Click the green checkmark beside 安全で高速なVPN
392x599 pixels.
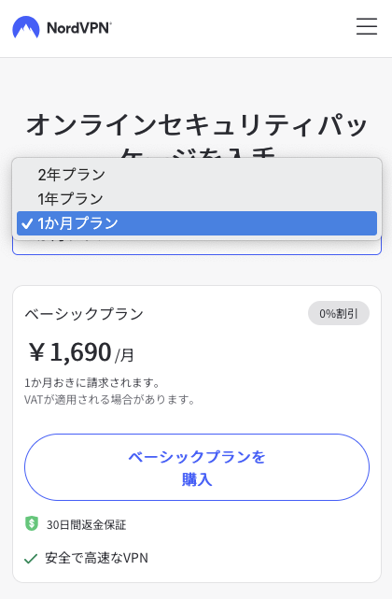(31, 559)
